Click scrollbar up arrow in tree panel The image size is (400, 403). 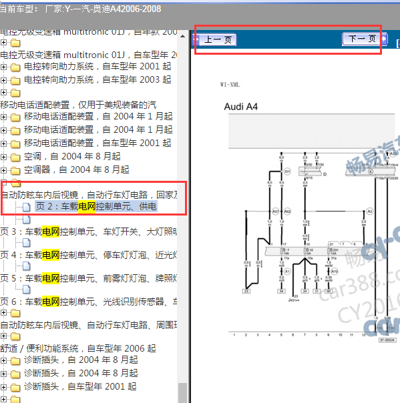tap(182, 36)
